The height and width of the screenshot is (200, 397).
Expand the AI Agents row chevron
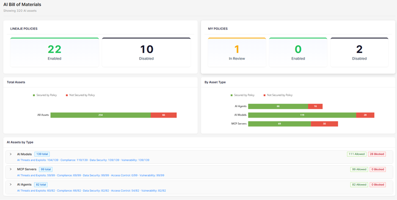(10, 185)
